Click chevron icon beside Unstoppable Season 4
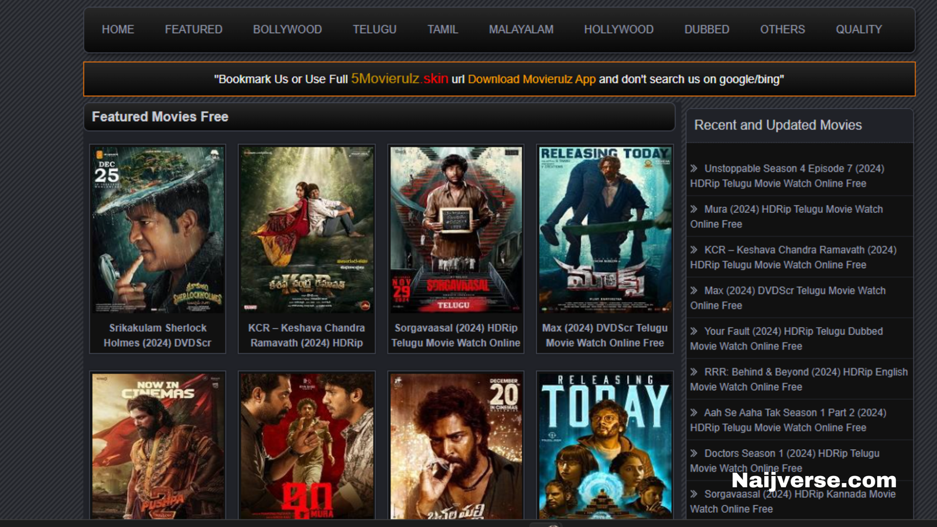Screen dimensions: 937x527 coord(694,168)
